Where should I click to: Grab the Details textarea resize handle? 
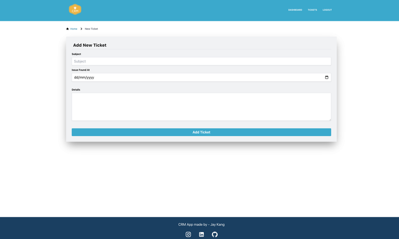point(330,119)
